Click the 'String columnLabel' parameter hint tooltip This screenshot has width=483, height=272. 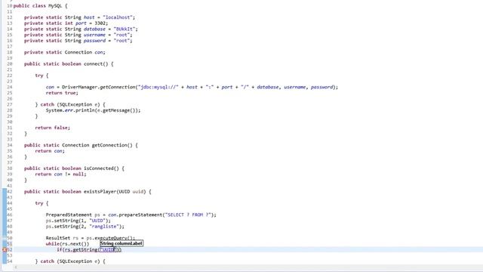122,243
